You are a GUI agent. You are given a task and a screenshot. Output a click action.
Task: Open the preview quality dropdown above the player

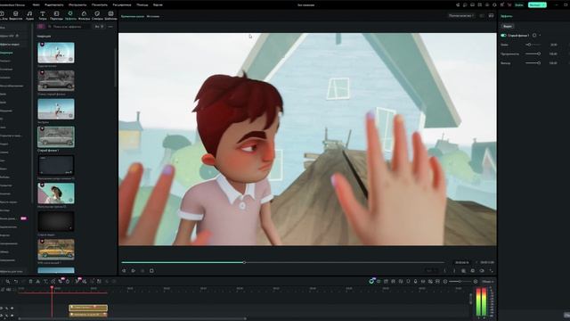[461, 16]
